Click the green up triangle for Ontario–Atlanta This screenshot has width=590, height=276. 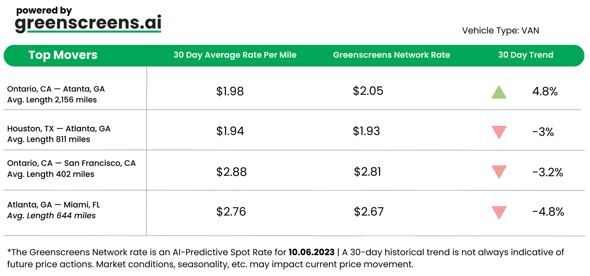[x=499, y=93]
